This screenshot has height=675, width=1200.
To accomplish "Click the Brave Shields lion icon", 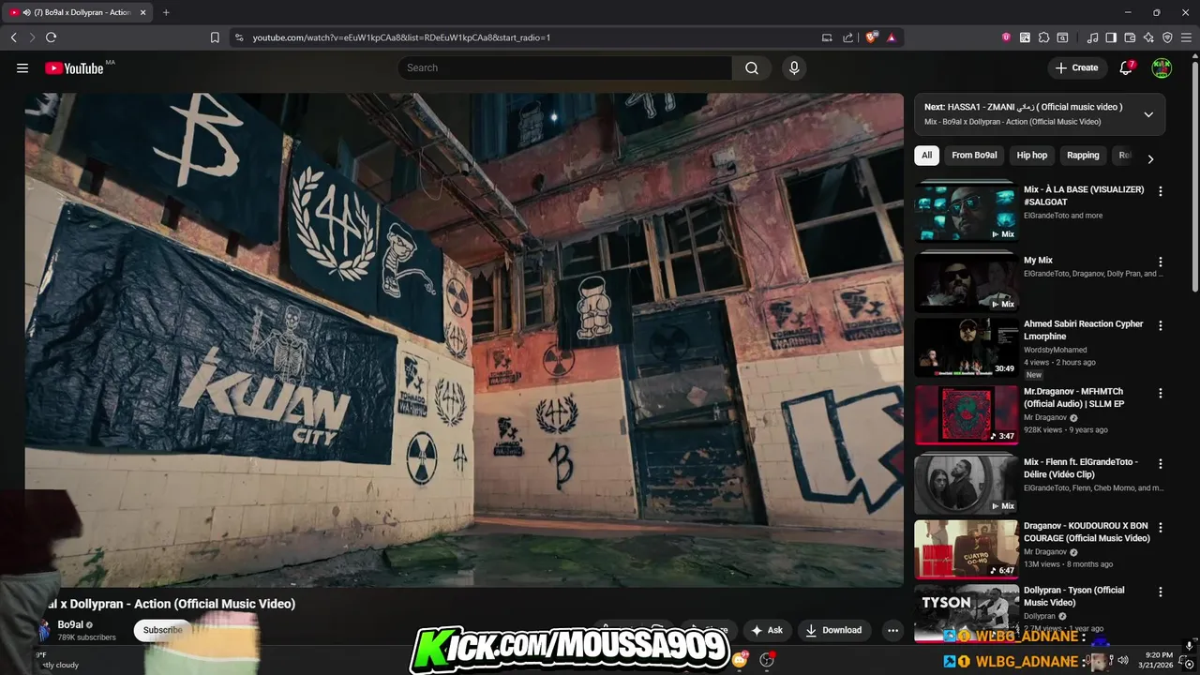I will (871, 37).
